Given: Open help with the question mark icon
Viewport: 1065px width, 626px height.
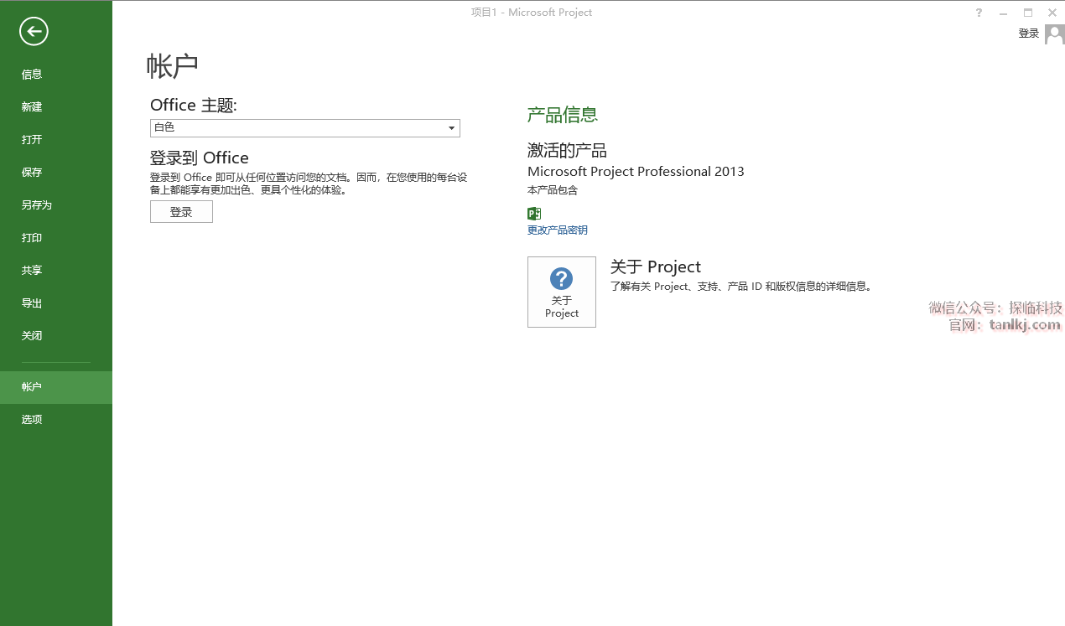Looking at the screenshot, I should (x=979, y=13).
